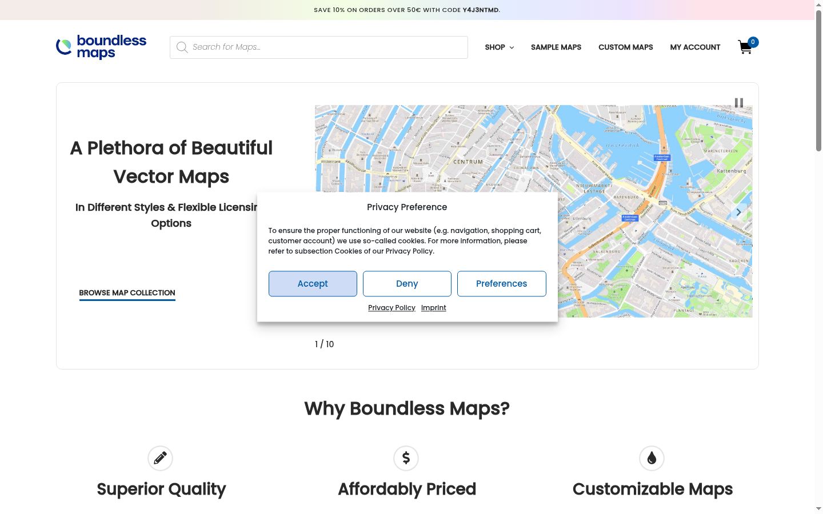Open the Imprint link
The width and height of the screenshot is (823, 514).
434,308
